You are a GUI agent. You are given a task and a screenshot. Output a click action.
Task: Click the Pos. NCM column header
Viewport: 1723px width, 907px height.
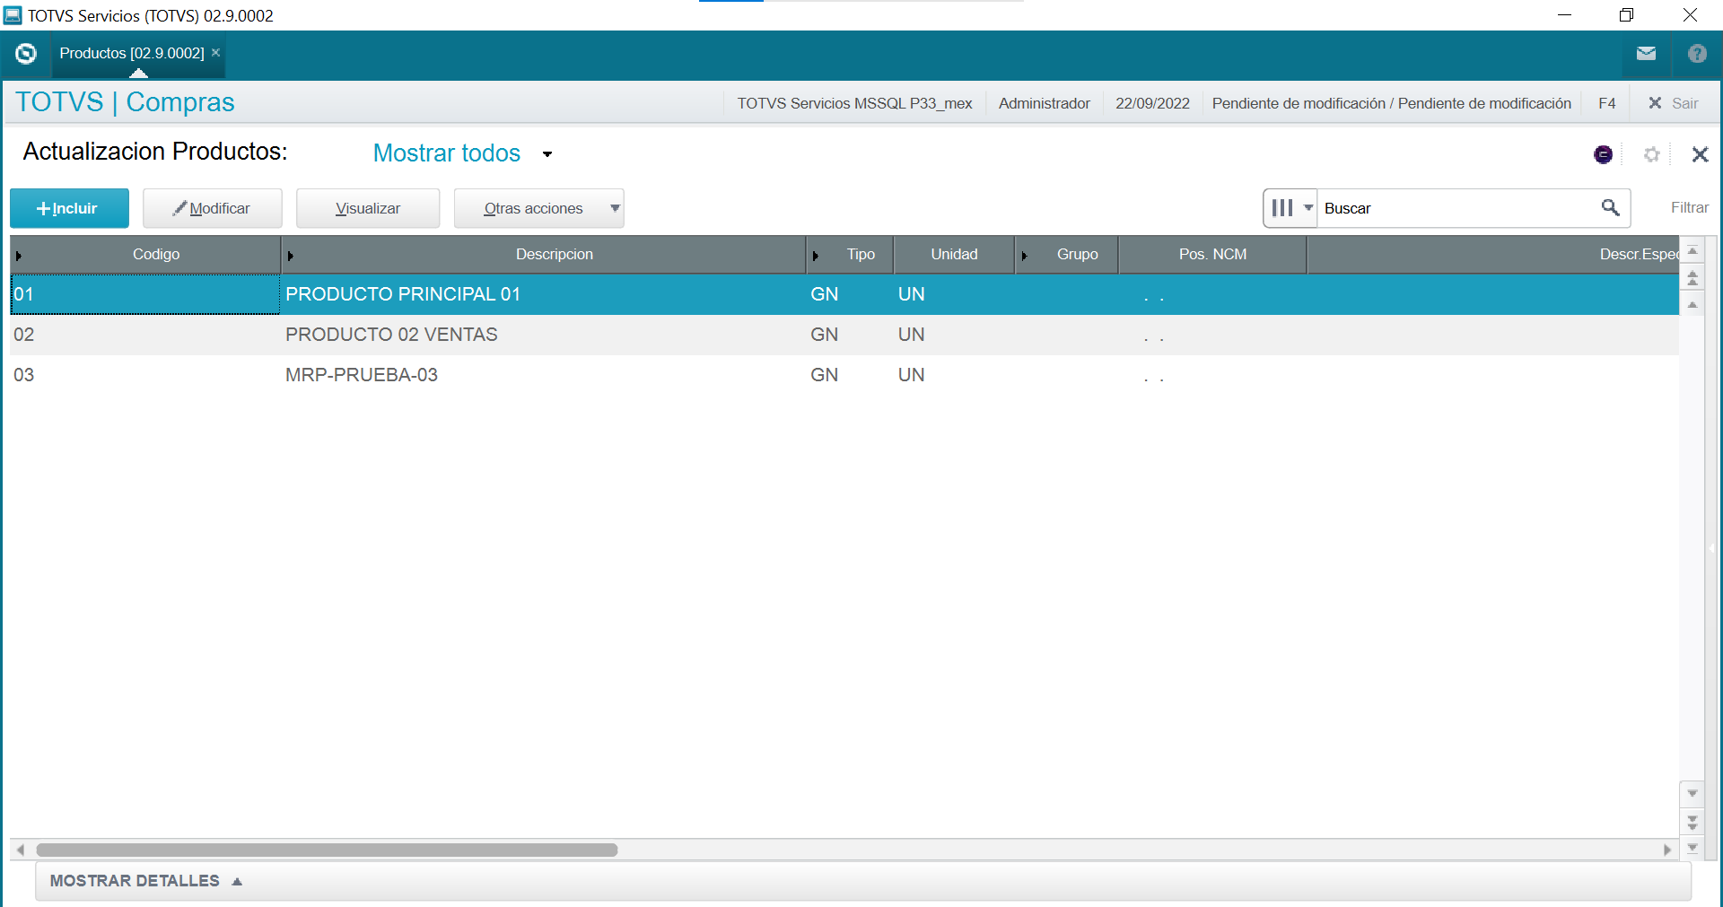pyautogui.click(x=1212, y=254)
